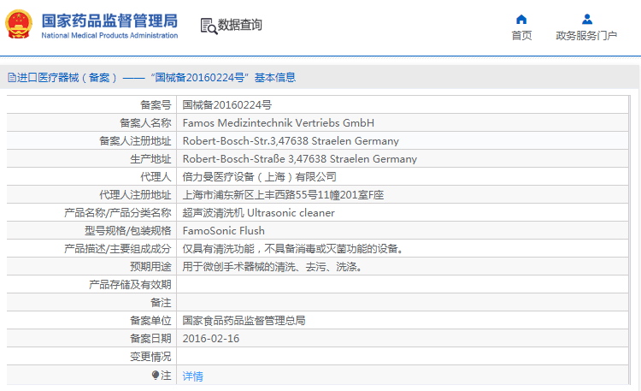The width and height of the screenshot is (641, 391).
Task: Click the 首页 home icon
Action: pyautogui.click(x=521, y=19)
